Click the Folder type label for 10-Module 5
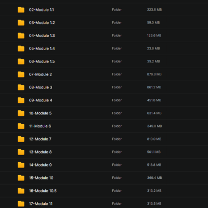The image size is (208, 208). tap(117, 113)
